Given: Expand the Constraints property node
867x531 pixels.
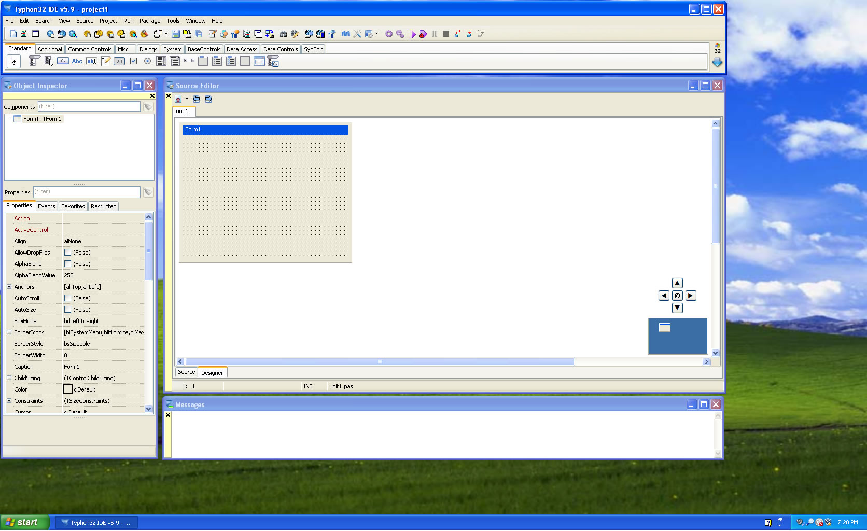Looking at the screenshot, I should tap(9, 401).
